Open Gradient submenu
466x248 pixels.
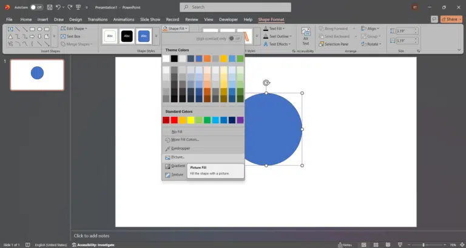pyautogui.click(x=175, y=166)
